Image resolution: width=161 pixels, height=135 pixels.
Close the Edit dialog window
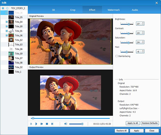click(157, 3)
